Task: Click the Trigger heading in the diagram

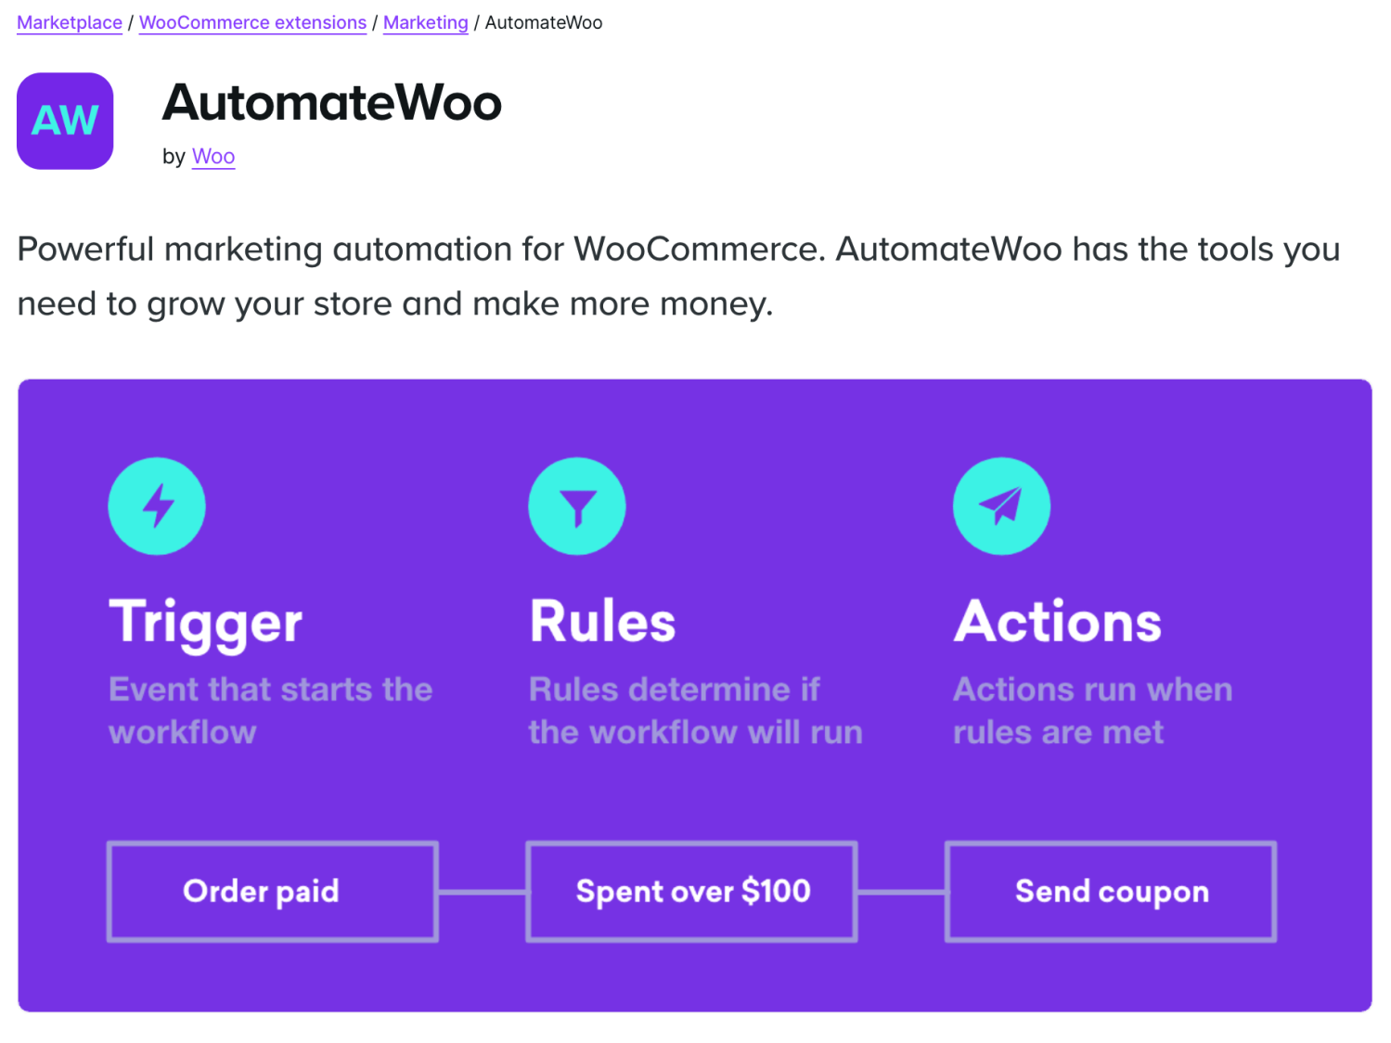Action: [x=205, y=622]
